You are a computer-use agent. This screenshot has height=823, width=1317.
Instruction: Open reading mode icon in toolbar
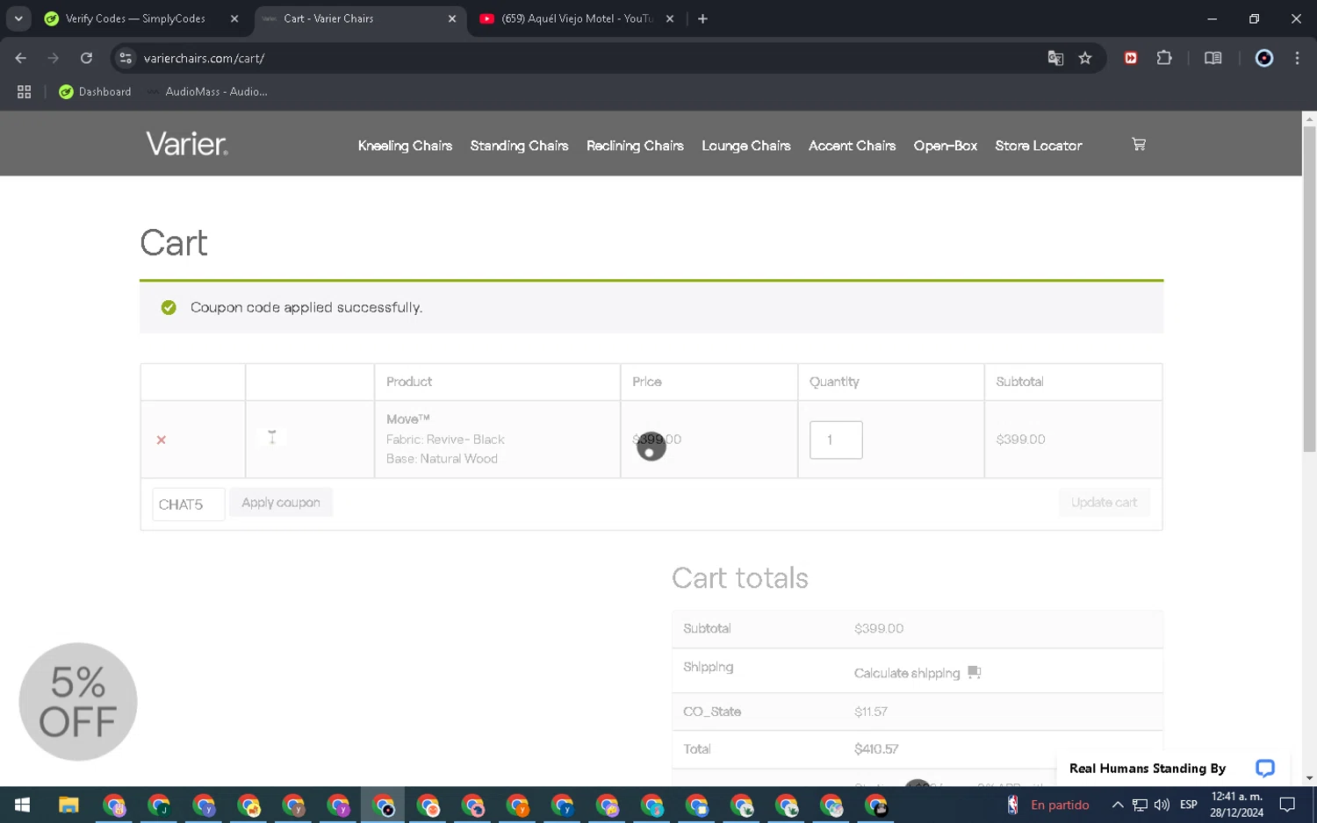click(x=1213, y=58)
